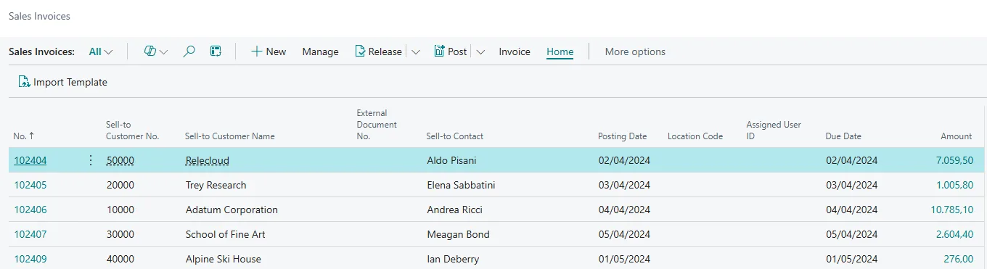Click the Posting Date column header

623,136
